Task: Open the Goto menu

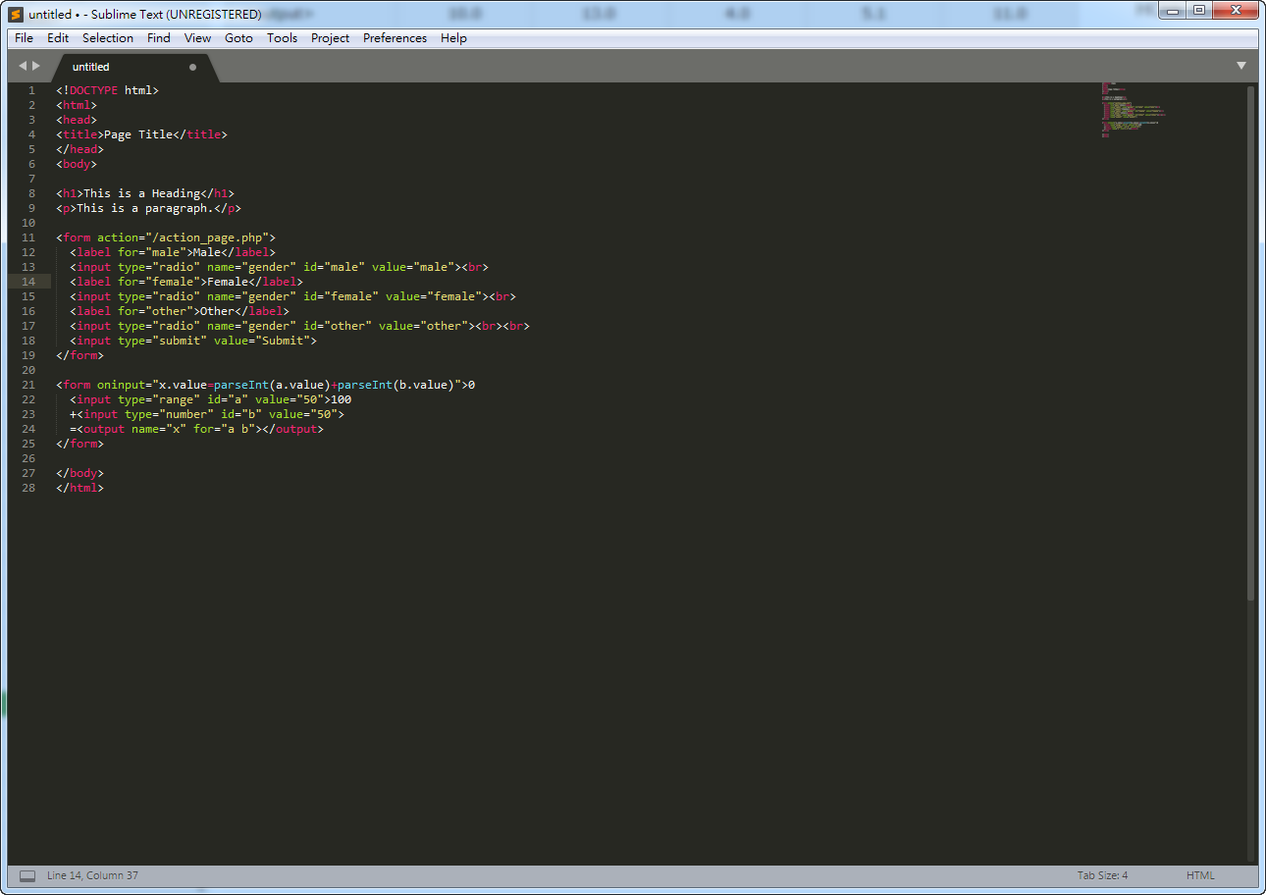Action: (x=238, y=38)
